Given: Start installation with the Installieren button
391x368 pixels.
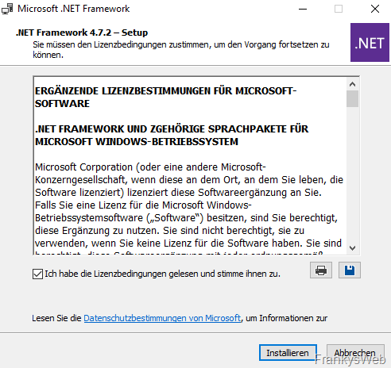Looking at the screenshot, I should click(x=288, y=353).
